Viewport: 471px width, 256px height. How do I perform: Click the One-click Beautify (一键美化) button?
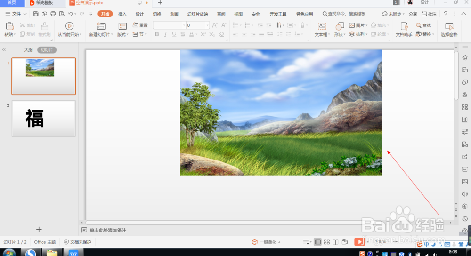tap(266, 242)
